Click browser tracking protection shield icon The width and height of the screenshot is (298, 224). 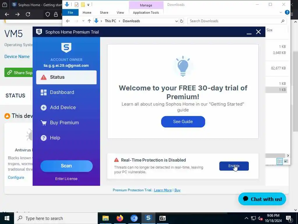(48, 14)
